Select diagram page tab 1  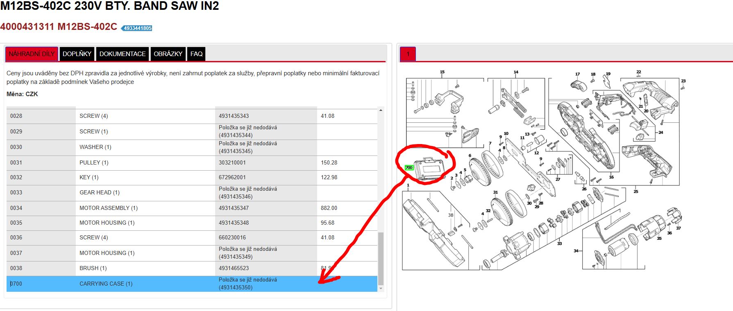coord(408,54)
